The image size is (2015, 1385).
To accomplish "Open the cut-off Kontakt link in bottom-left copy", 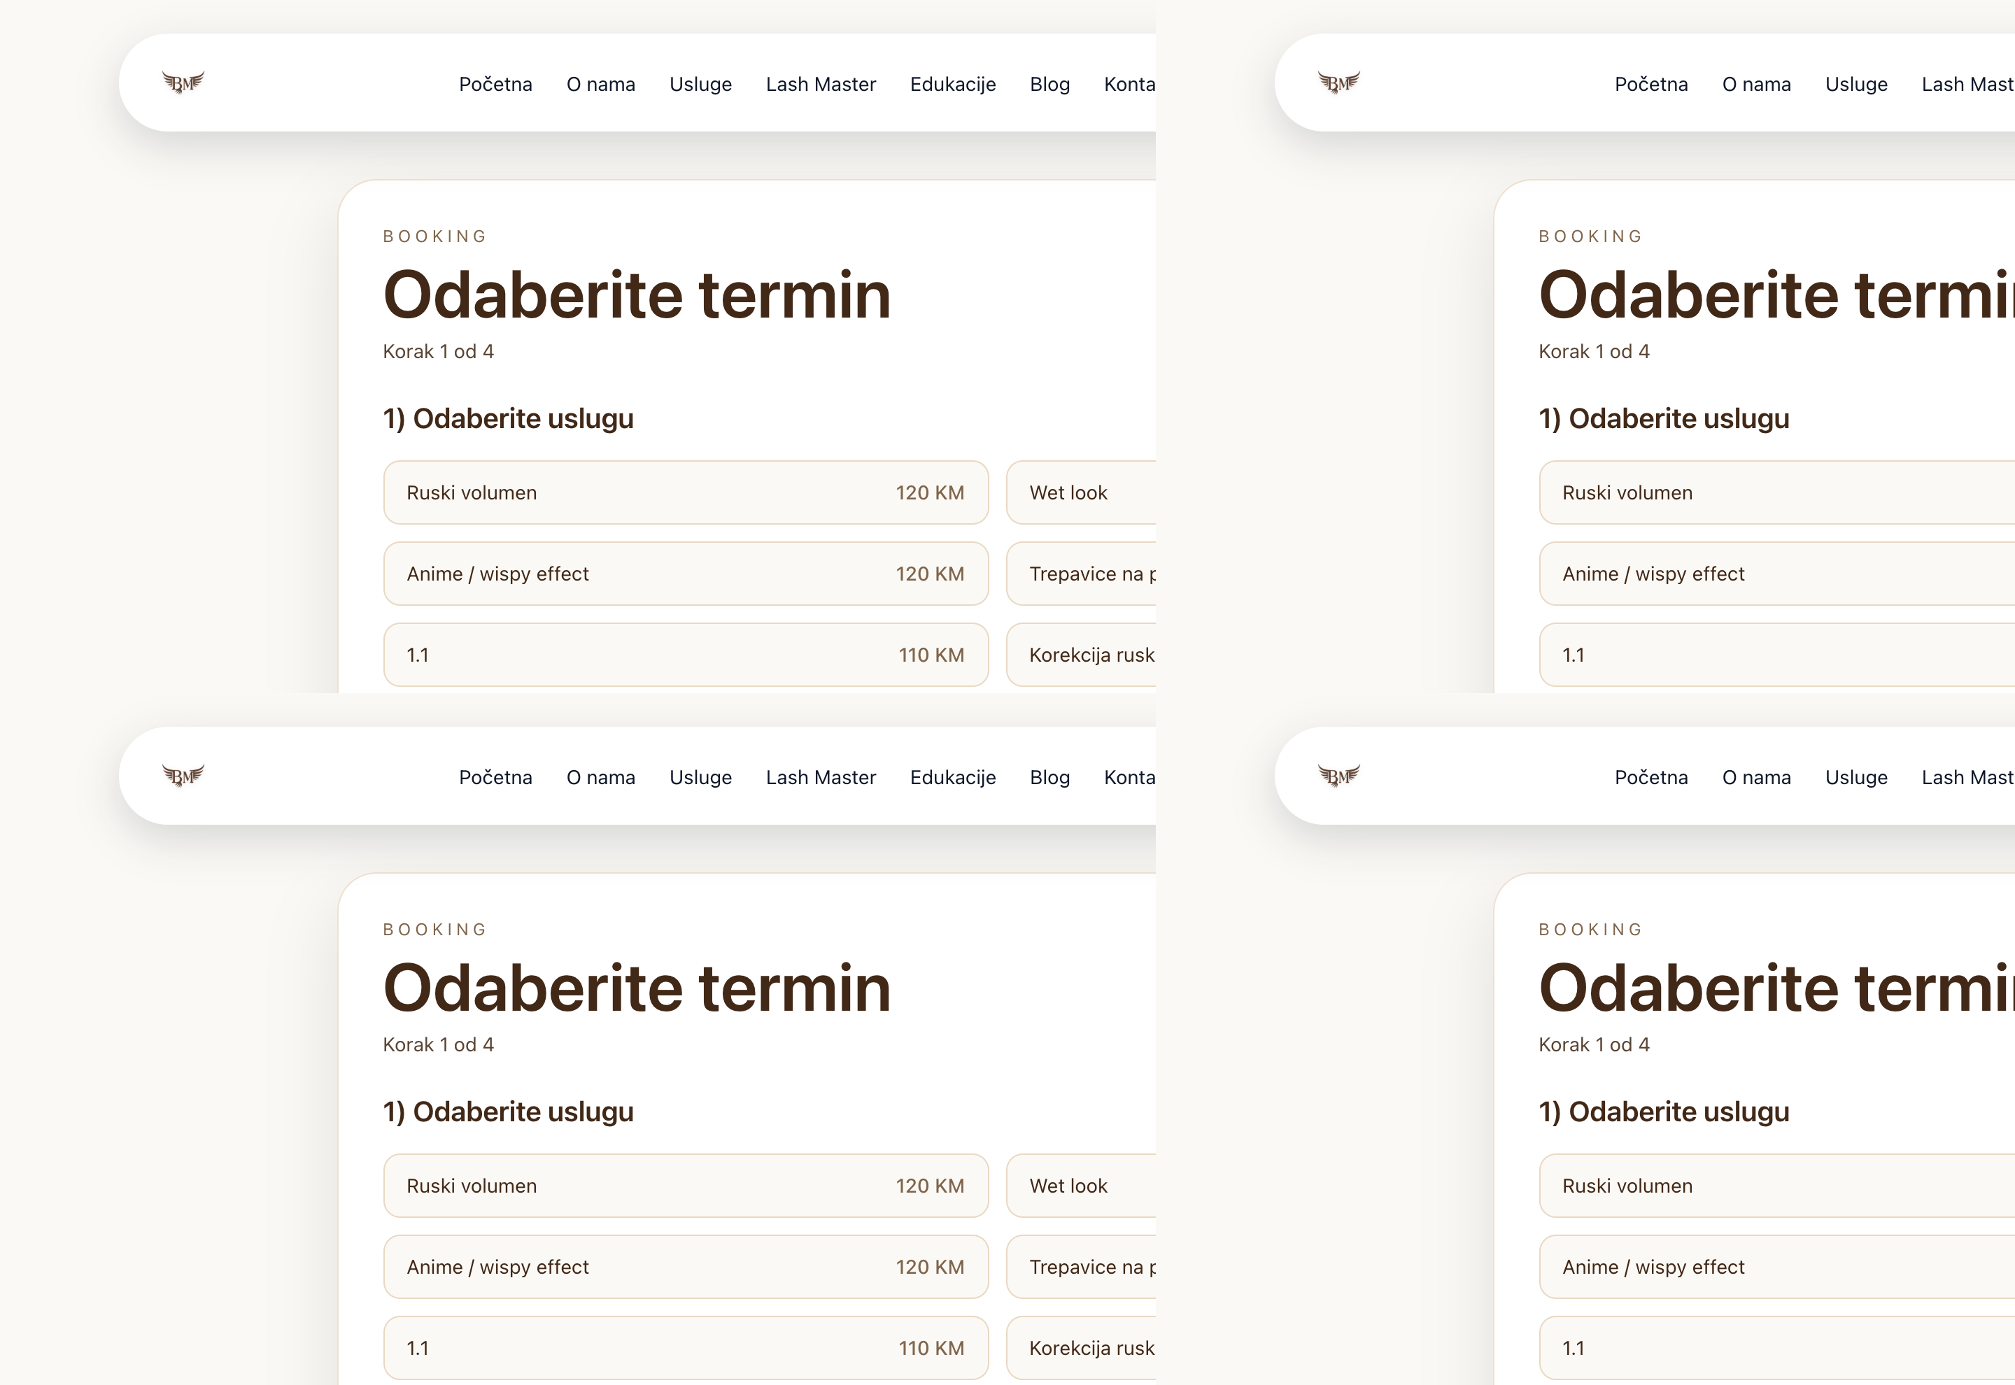I will click(x=1130, y=778).
